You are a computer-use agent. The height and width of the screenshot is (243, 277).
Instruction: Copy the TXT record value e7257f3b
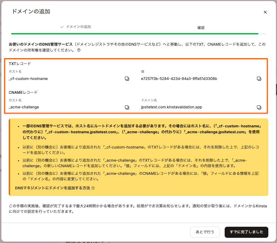click(259, 79)
